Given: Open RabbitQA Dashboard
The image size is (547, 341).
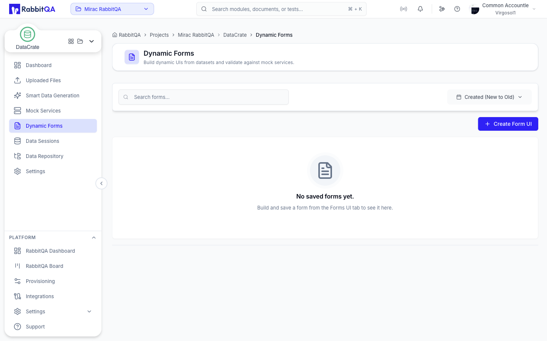Looking at the screenshot, I should [x=53, y=251].
